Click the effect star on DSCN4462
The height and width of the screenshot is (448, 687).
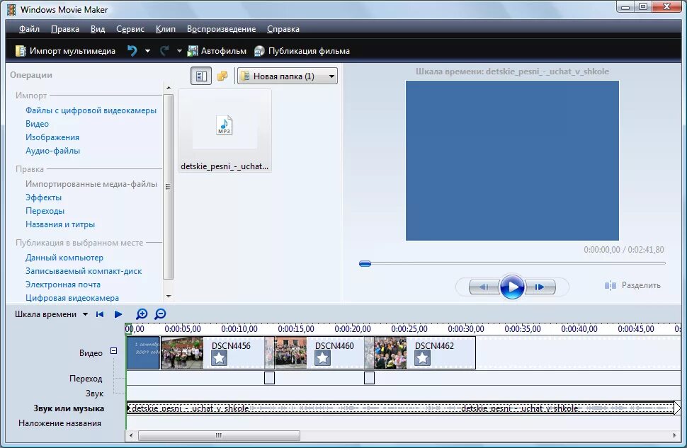(x=422, y=359)
